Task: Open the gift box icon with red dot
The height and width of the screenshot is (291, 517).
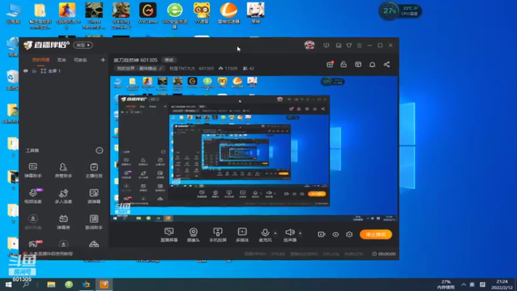Action: click(330, 64)
